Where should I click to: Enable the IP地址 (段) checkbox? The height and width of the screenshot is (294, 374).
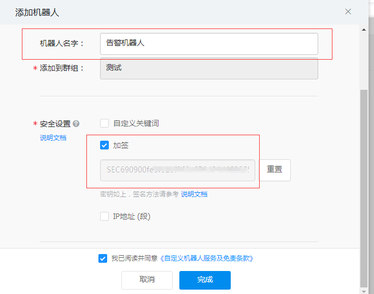tap(104, 216)
